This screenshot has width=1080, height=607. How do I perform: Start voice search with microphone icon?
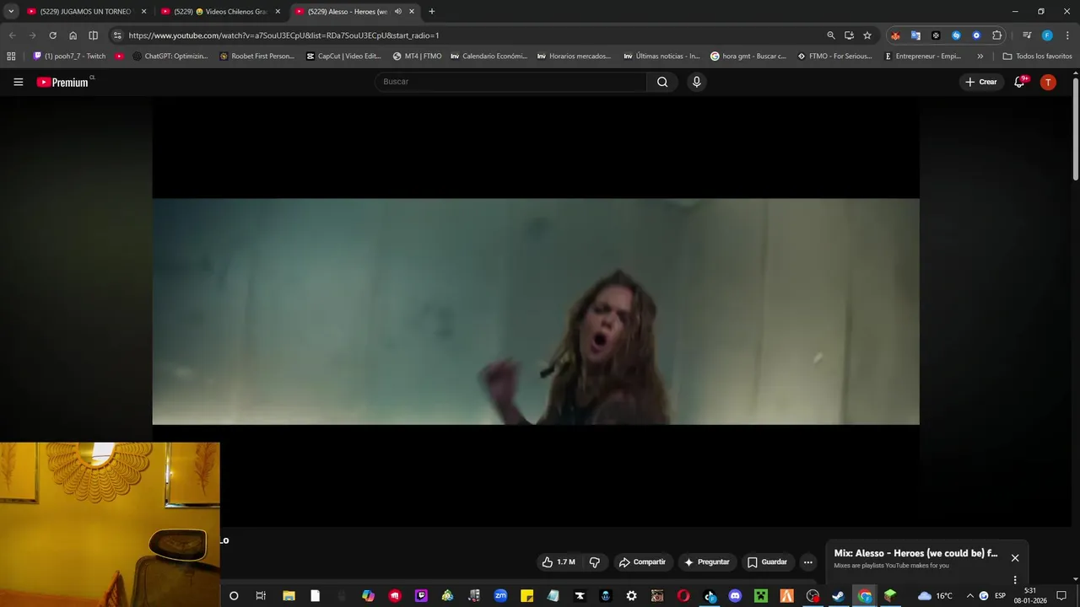pyautogui.click(x=696, y=82)
